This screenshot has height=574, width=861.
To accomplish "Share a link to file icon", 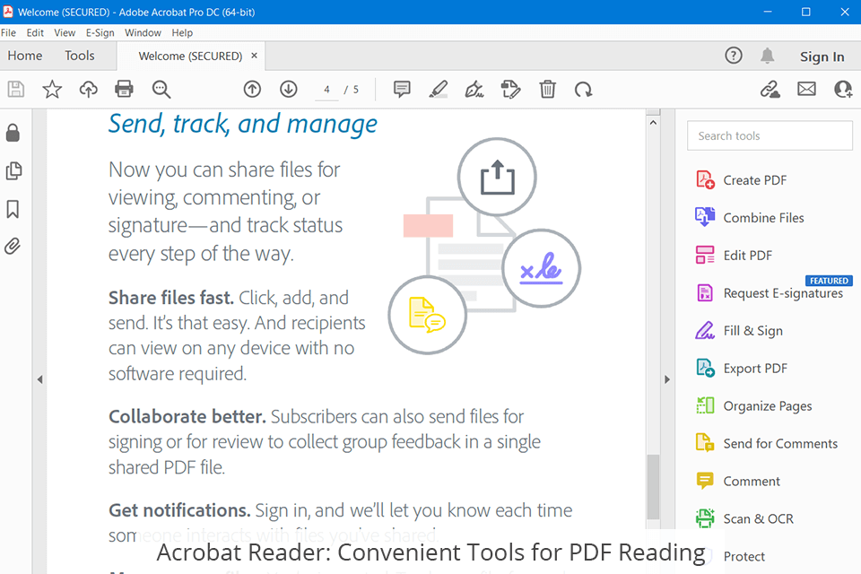I will click(770, 89).
